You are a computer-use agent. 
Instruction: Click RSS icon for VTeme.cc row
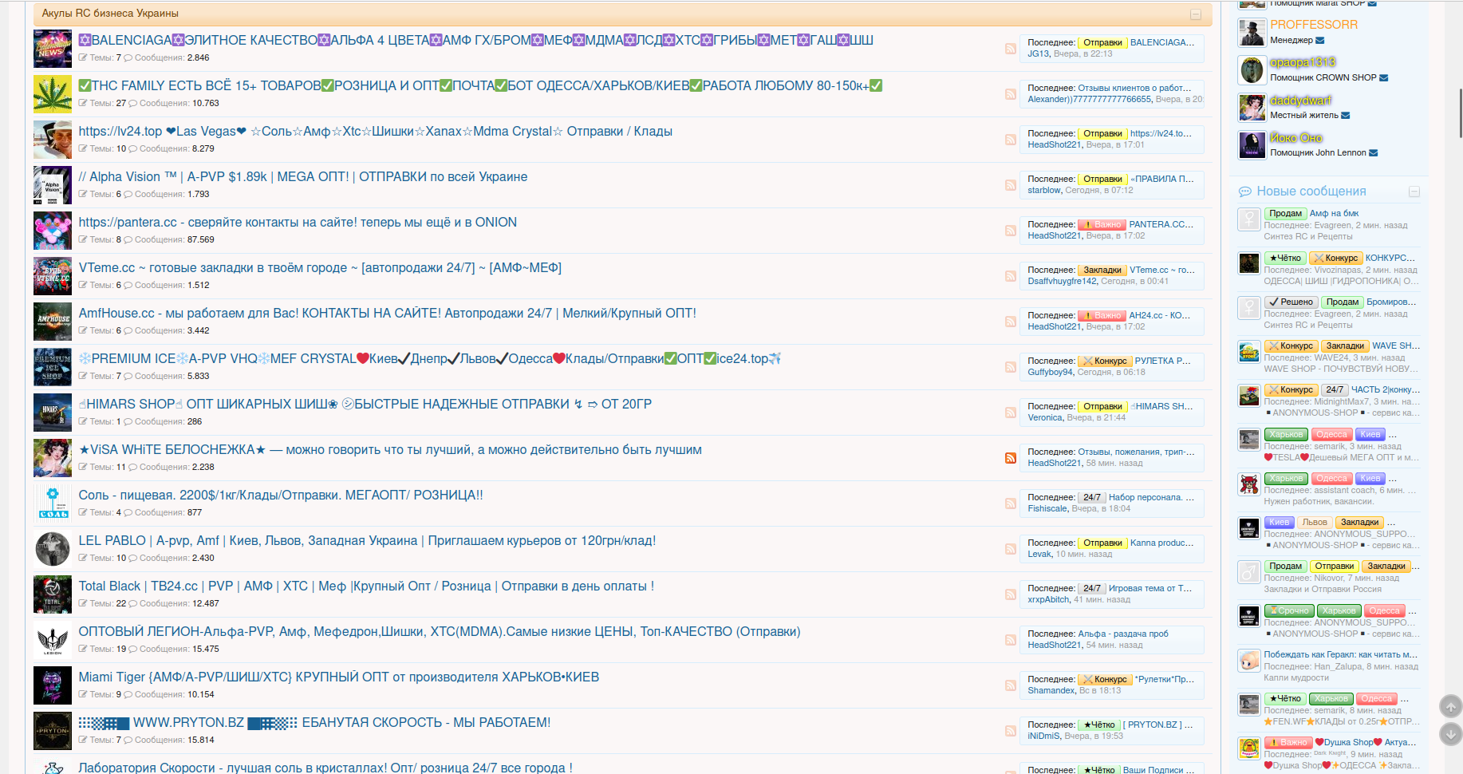click(1010, 276)
